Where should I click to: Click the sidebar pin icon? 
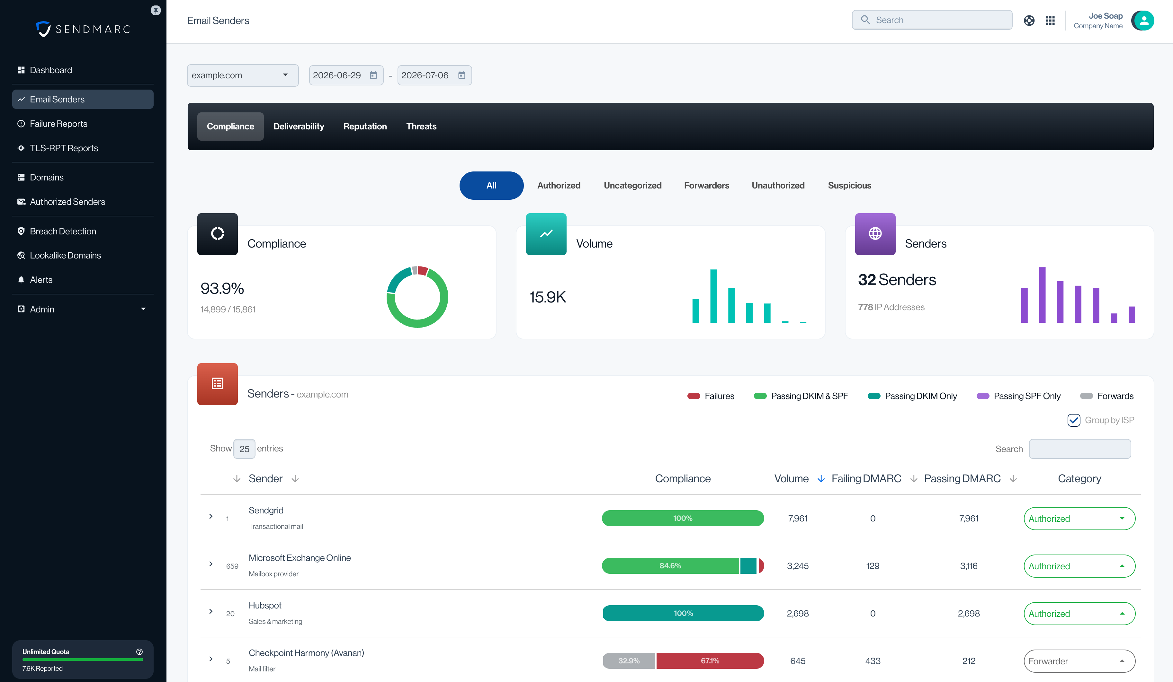tap(156, 10)
